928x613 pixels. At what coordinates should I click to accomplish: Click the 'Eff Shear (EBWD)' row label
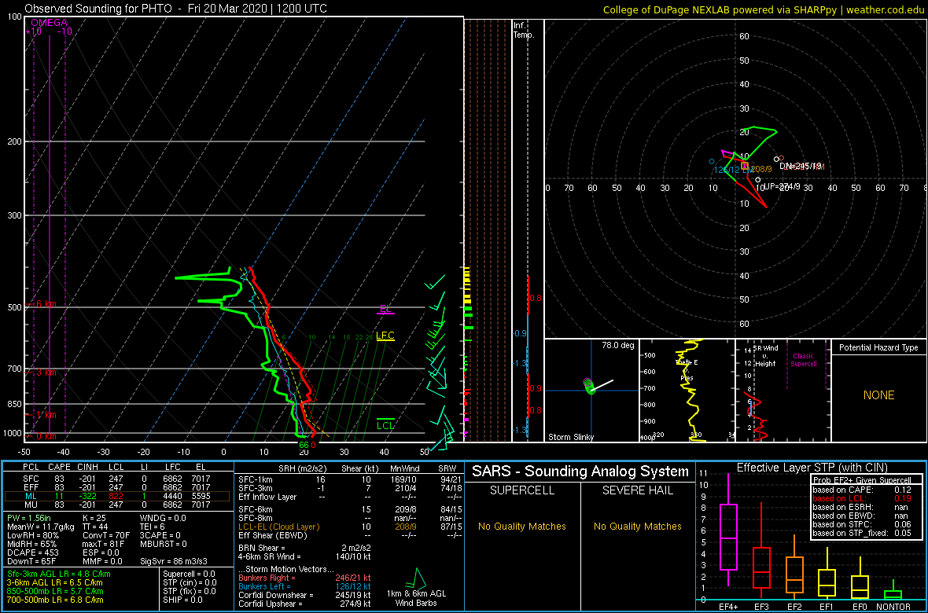click(x=271, y=536)
